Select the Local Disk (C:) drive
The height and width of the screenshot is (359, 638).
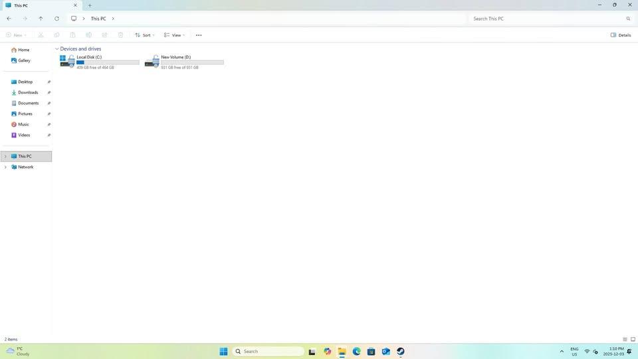tap(99, 62)
